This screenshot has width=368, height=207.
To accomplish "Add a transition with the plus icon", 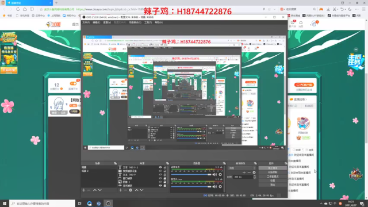I will pyautogui.click(x=244, y=172).
